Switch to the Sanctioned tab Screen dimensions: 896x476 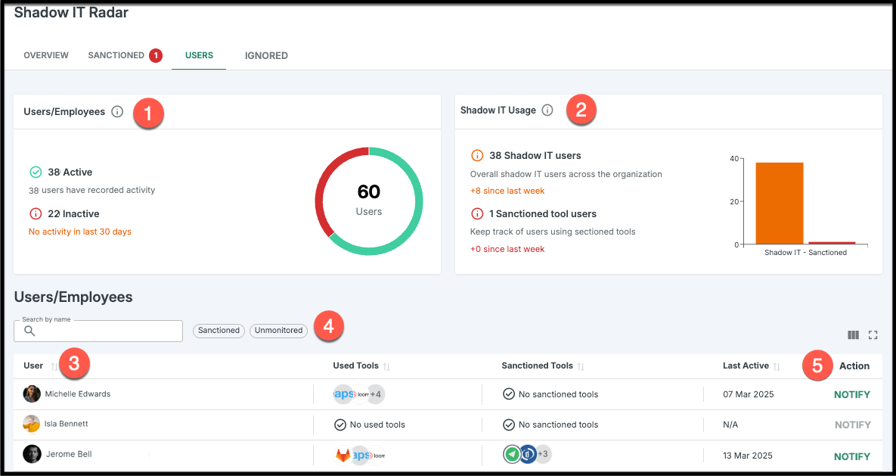coord(116,55)
